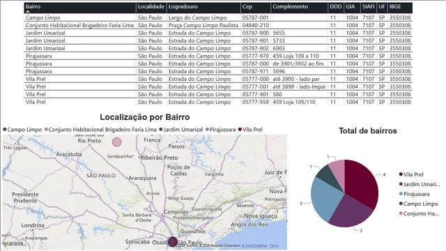
Task: Click Campo Limpo in the pie chart legend
Action: pyautogui.click(x=418, y=204)
